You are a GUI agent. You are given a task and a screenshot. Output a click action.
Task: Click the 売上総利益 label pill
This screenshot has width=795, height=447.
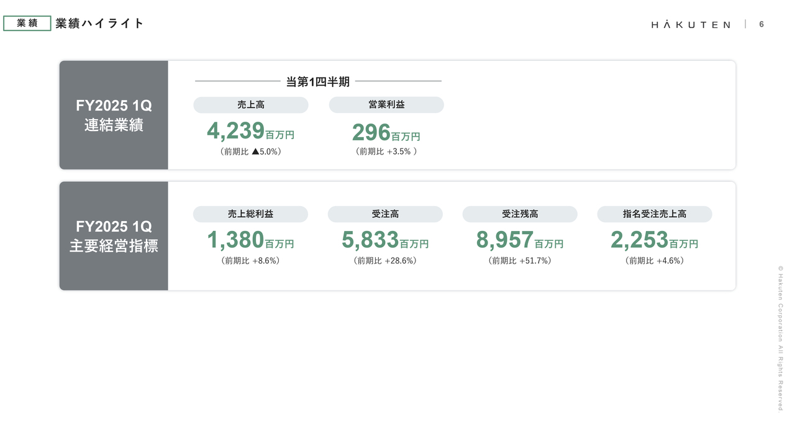tap(251, 214)
